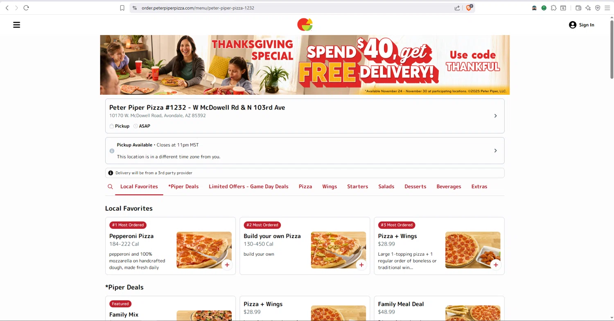The height and width of the screenshot is (321, 614).
Task: Open the Brave Wallet icon
Action: 578,8
